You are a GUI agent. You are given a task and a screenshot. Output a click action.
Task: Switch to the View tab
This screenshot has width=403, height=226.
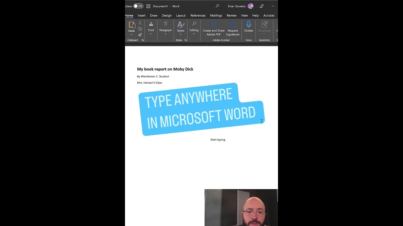click(244, 15)
